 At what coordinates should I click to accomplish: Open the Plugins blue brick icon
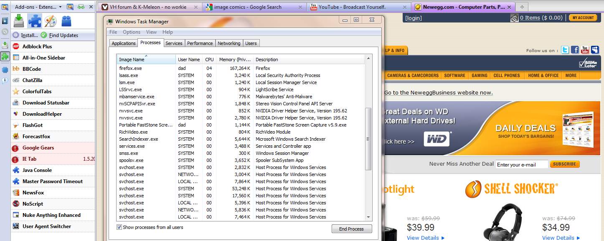[66, 20]
